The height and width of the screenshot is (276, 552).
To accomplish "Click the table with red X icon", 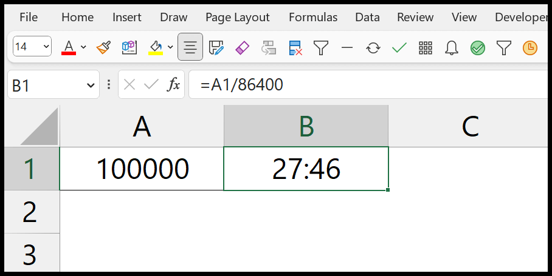I will [295, 48].
